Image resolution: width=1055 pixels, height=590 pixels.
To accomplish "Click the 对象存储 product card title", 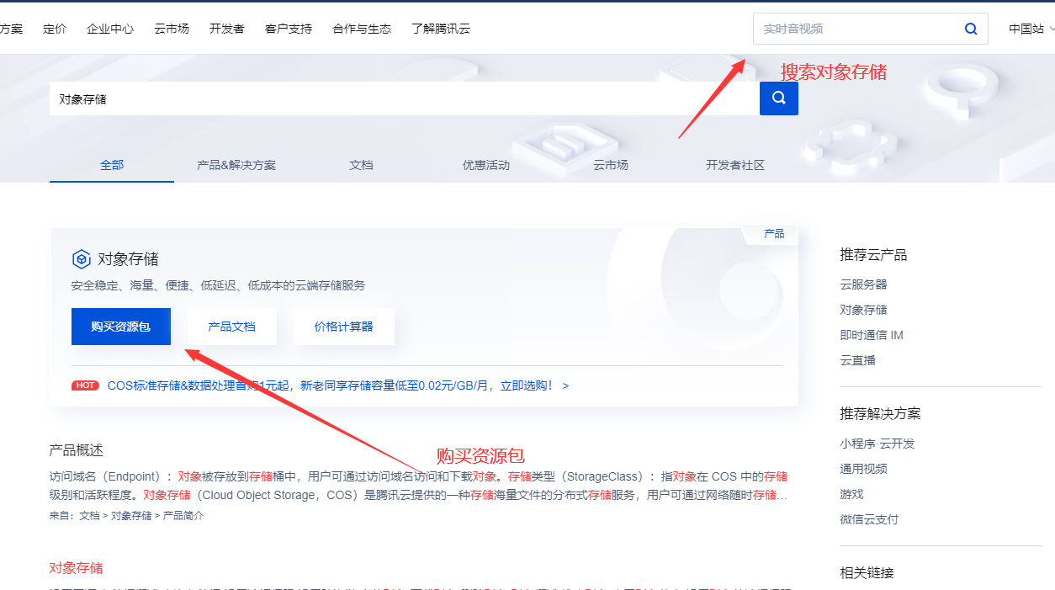I will pyautogui.click(x=128, y=258).
